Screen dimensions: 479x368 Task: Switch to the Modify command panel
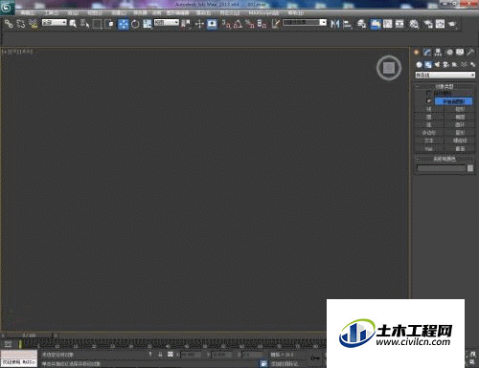(x=427, y=52)
